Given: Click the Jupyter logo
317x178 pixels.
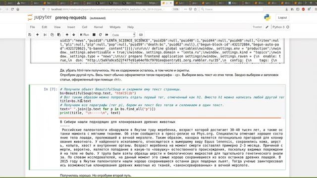Looking at the screenshot, I should pos(40,18).
